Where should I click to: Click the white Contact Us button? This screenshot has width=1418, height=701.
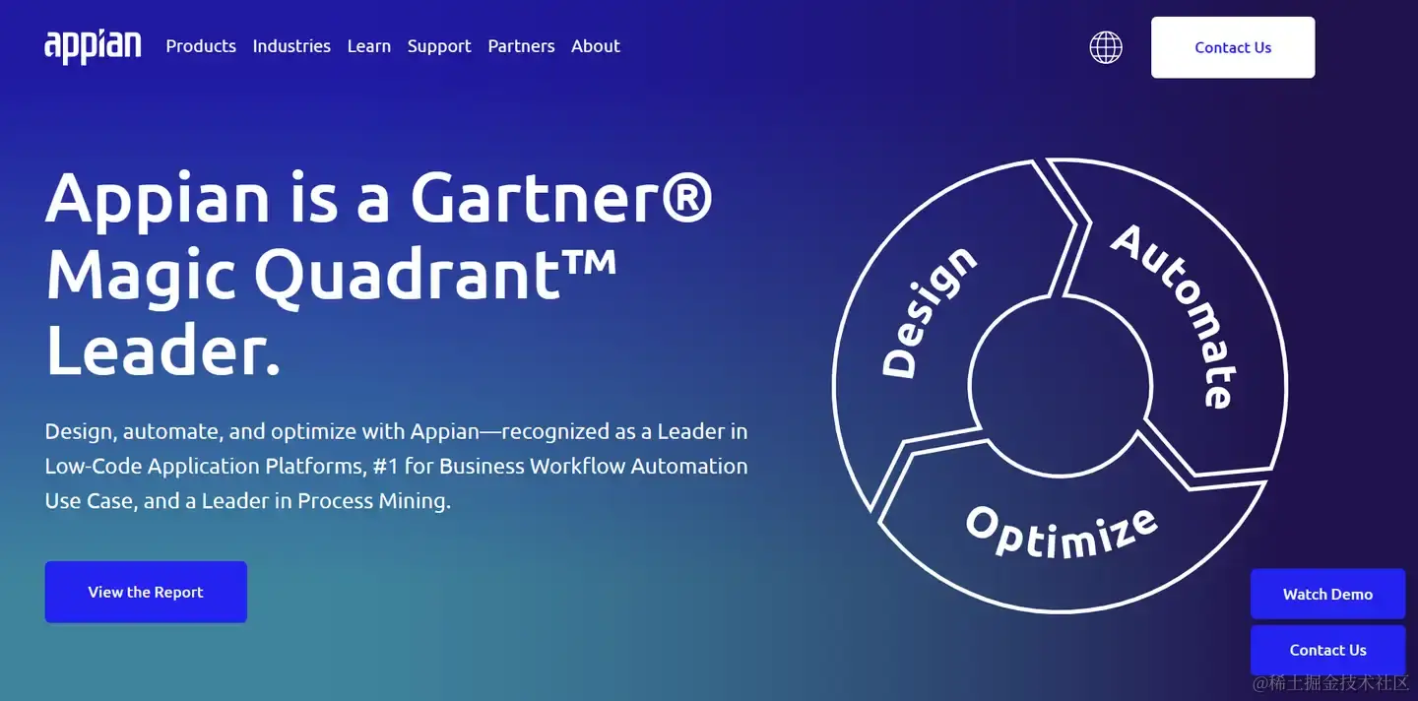1233,47
